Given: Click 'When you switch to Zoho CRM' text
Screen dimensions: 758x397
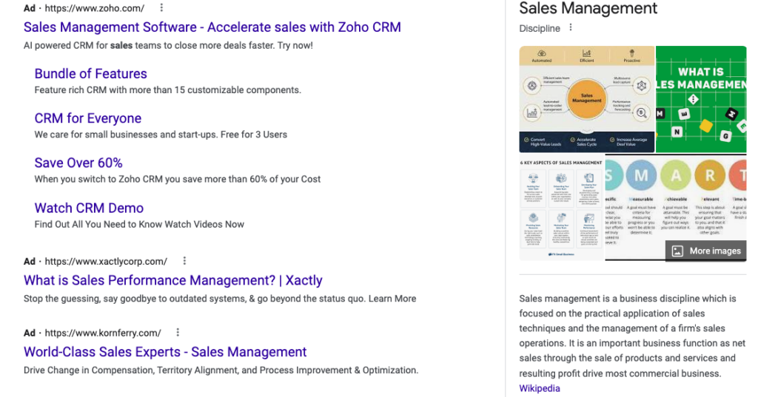Looking at the screenshot, I should pos(178,179).
